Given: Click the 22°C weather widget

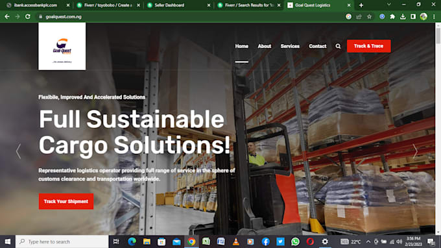Looking at the screenshot, I should point(351,242).
